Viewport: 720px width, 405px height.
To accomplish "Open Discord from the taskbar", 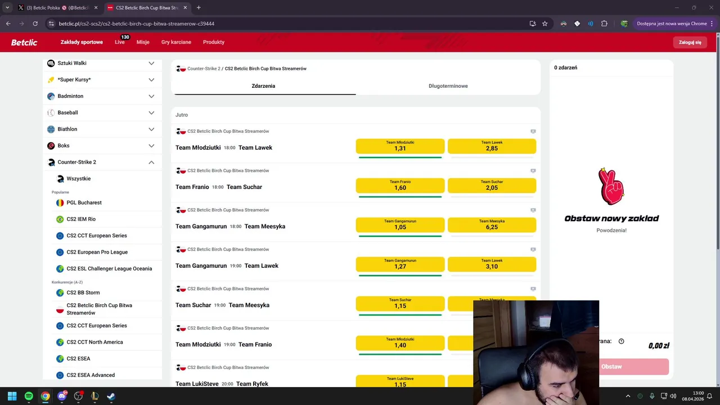I will pos(62,396).
